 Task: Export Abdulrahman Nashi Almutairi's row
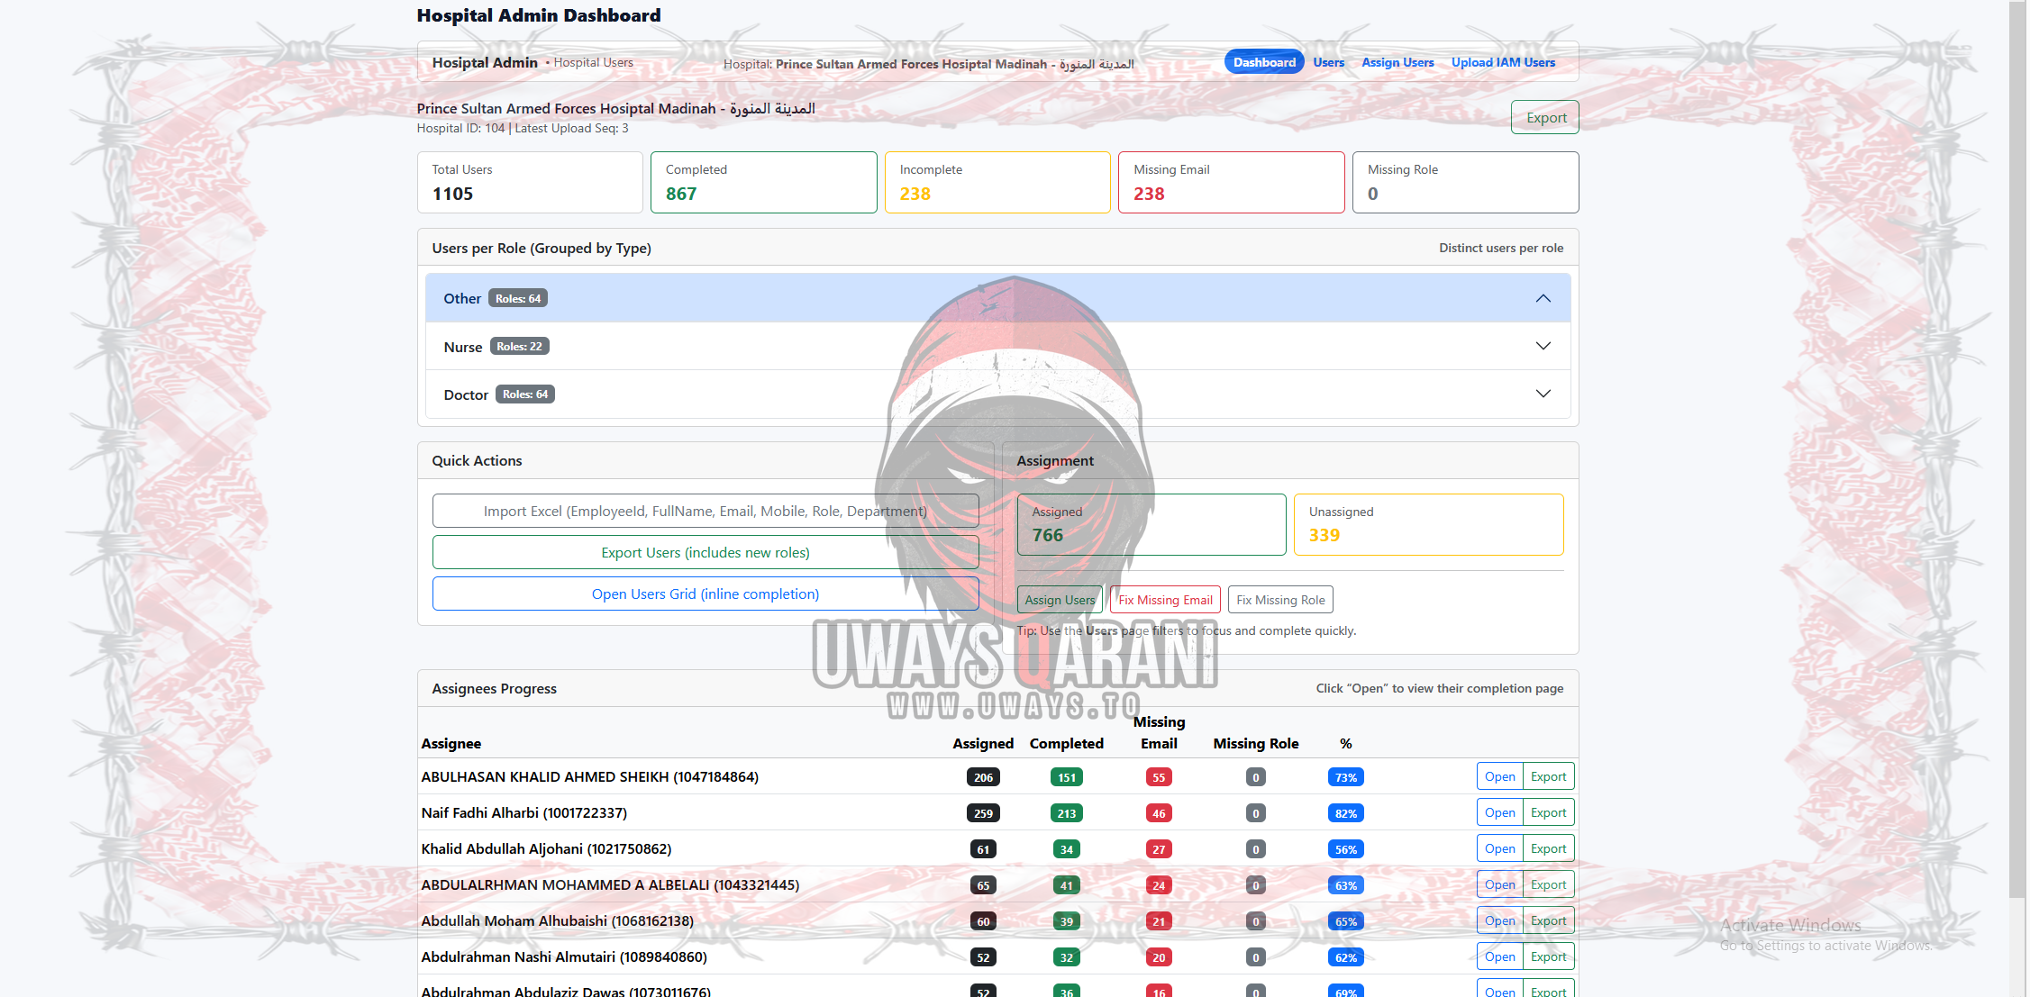pyautogui.click(x=1548, y=956)
